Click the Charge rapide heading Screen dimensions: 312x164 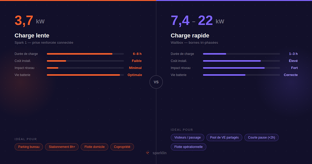(190, 36)
